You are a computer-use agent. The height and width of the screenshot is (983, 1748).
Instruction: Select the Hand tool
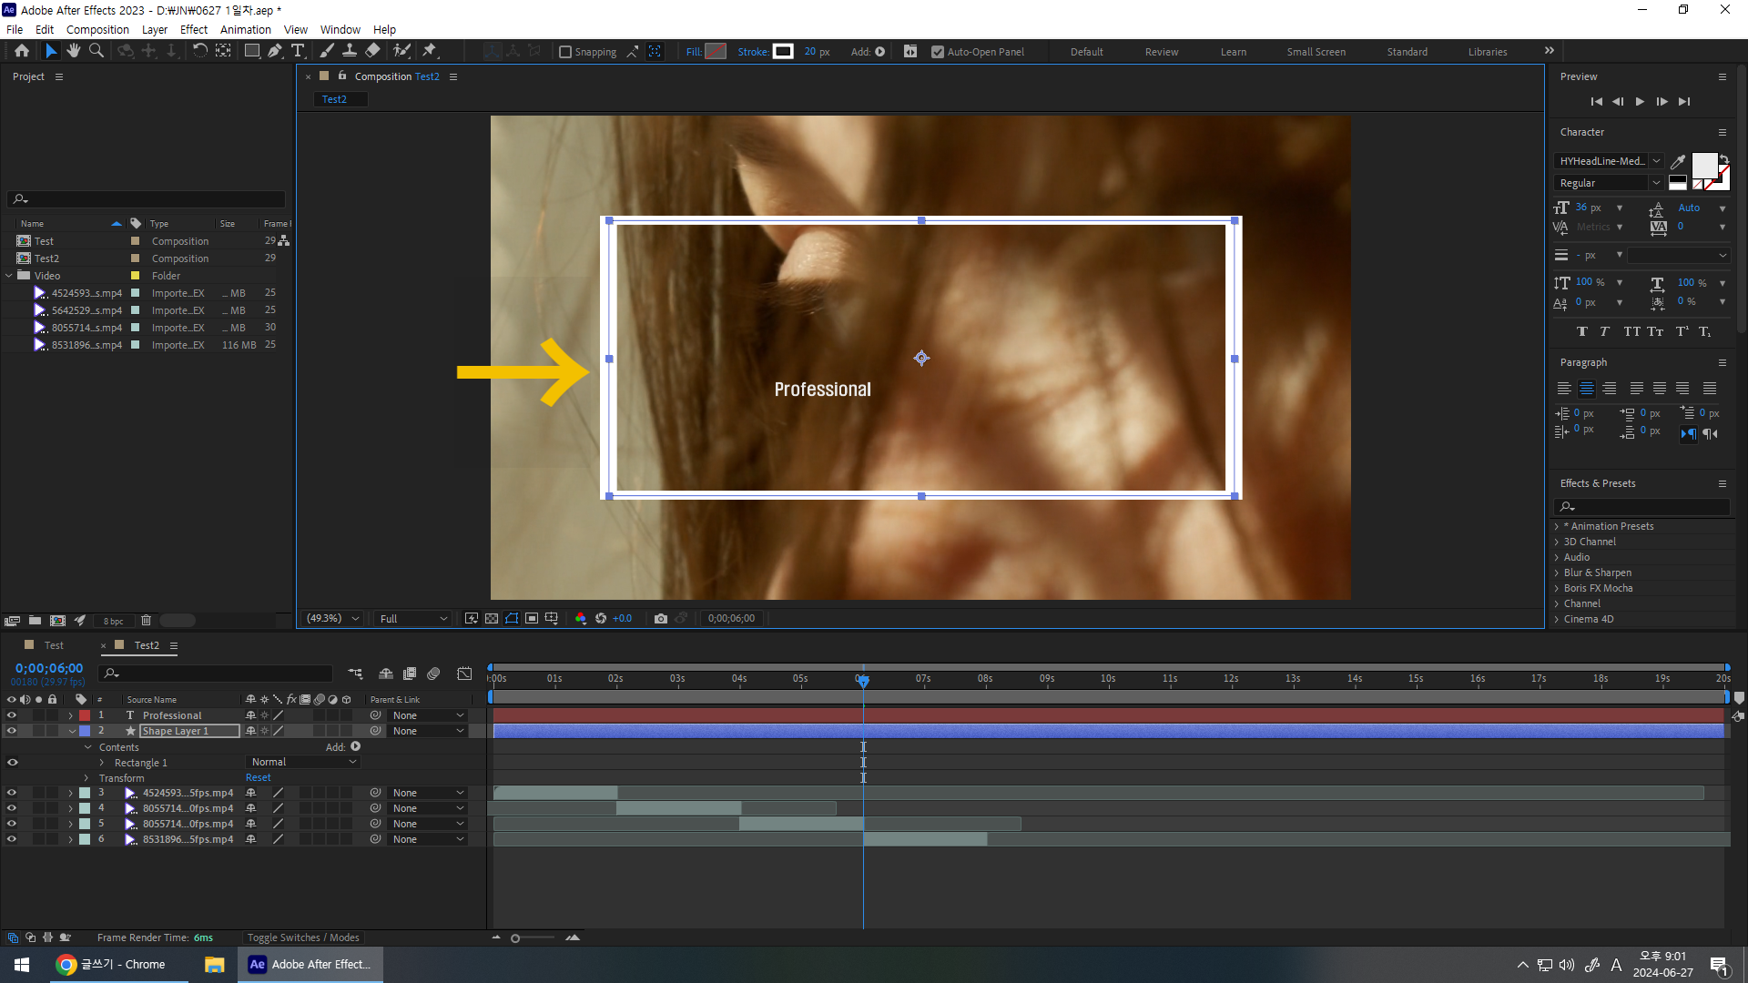click(x=74, y=51)
